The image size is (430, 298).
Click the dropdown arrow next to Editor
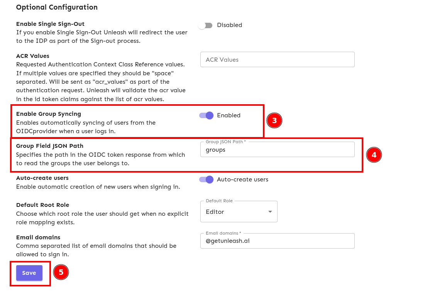point(270,212)
